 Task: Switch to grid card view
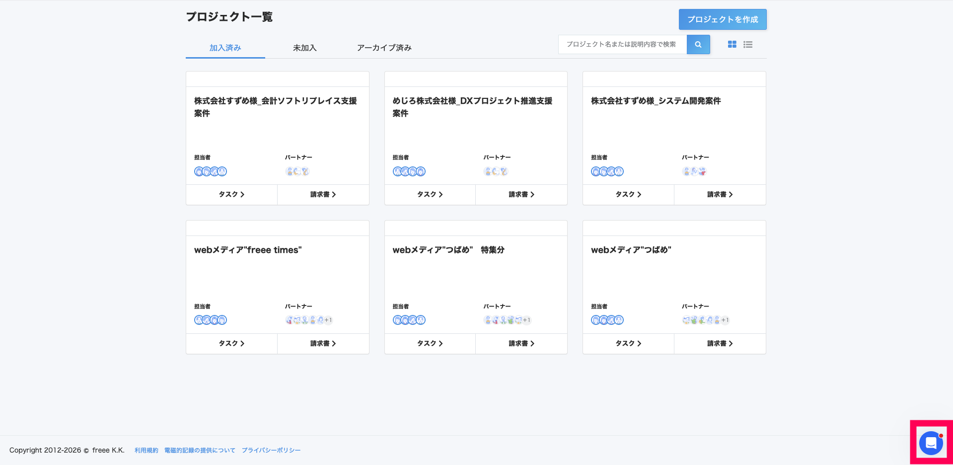tap(732, 44)
